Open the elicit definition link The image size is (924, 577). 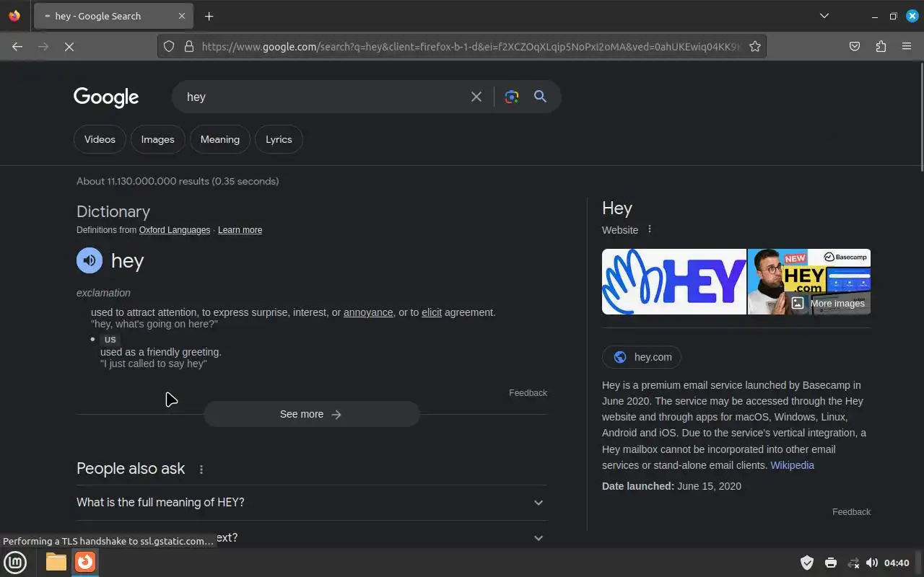[x=432, y=312]
